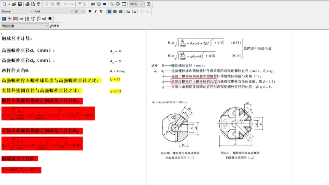The image size is (329, 185).
Task: Align regions down icon
Action: coord(85,4)
